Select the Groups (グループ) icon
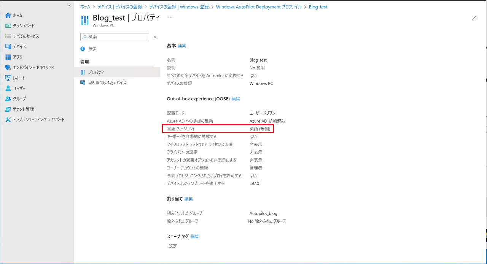Image resolution: width=487 pixels, height=264 pixels. coord(8,99)
